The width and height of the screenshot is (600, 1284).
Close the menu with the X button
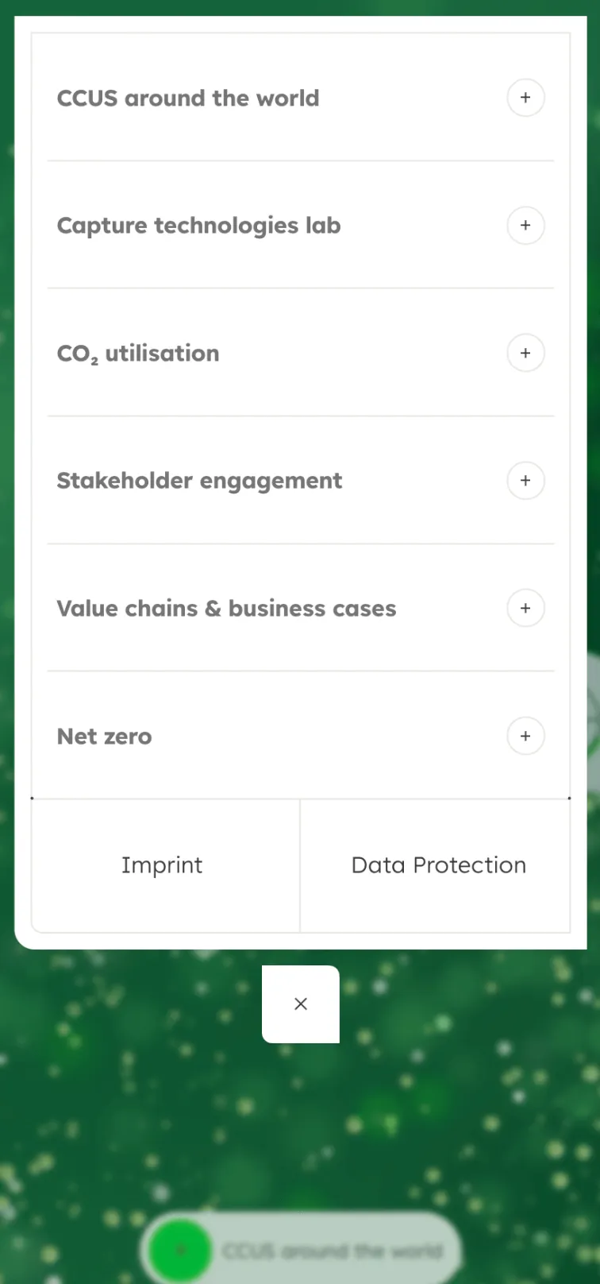pyautogui.click(x=301, y=1004)
